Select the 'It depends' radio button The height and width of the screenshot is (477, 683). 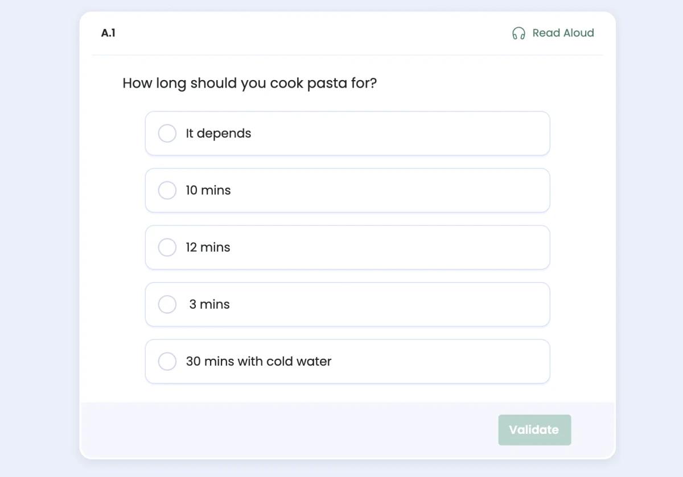(x=167, y=133)
